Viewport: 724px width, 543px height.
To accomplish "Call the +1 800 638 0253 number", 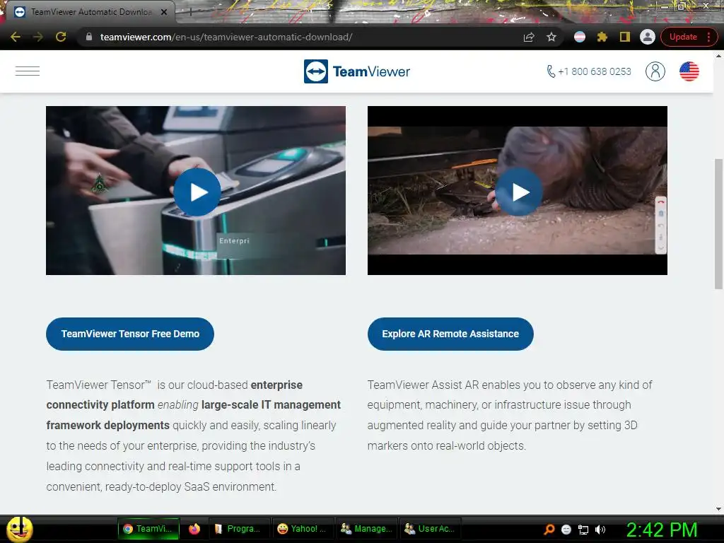I will [589, 71].
